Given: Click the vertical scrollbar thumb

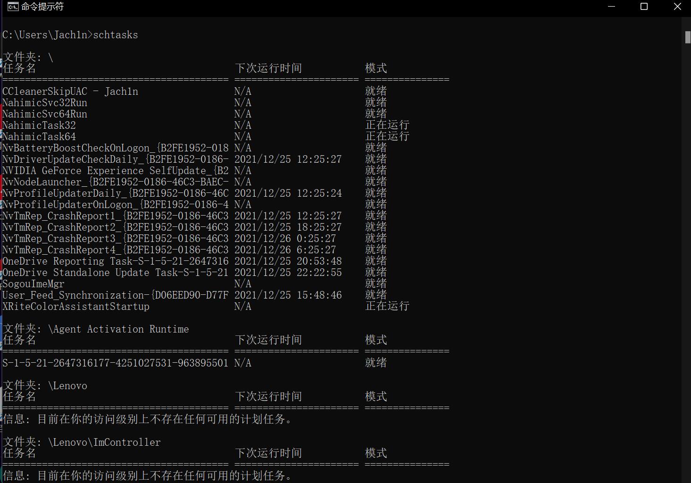Looking at the screenshot, I should tap(688, 37).
